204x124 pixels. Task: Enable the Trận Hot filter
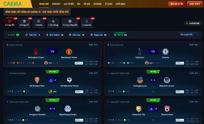(x=33, y=35)
